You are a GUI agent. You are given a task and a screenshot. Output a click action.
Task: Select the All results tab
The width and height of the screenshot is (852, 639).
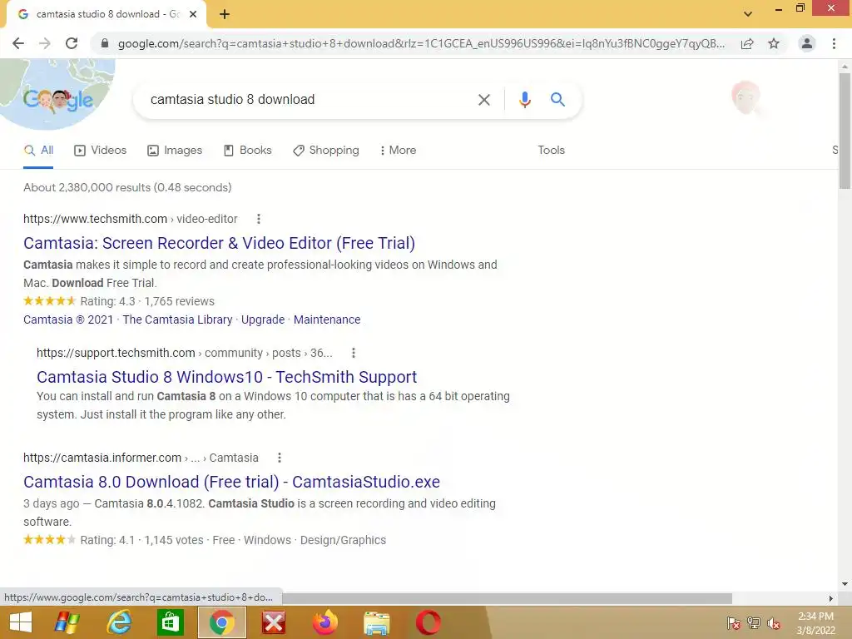pyautogui.click(x=38, y=151)
